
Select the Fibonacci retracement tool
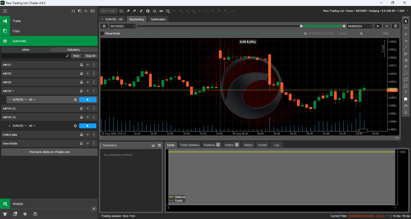pyautogui.click(x=406, y=73)
